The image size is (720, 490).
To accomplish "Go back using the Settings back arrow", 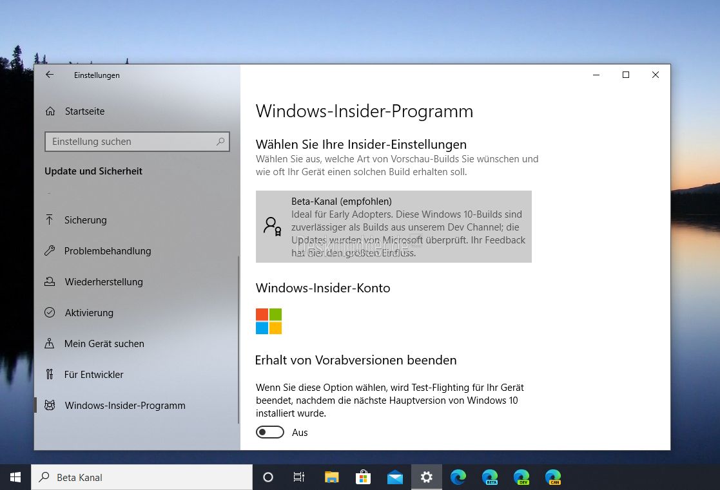I will pos(50,75).
